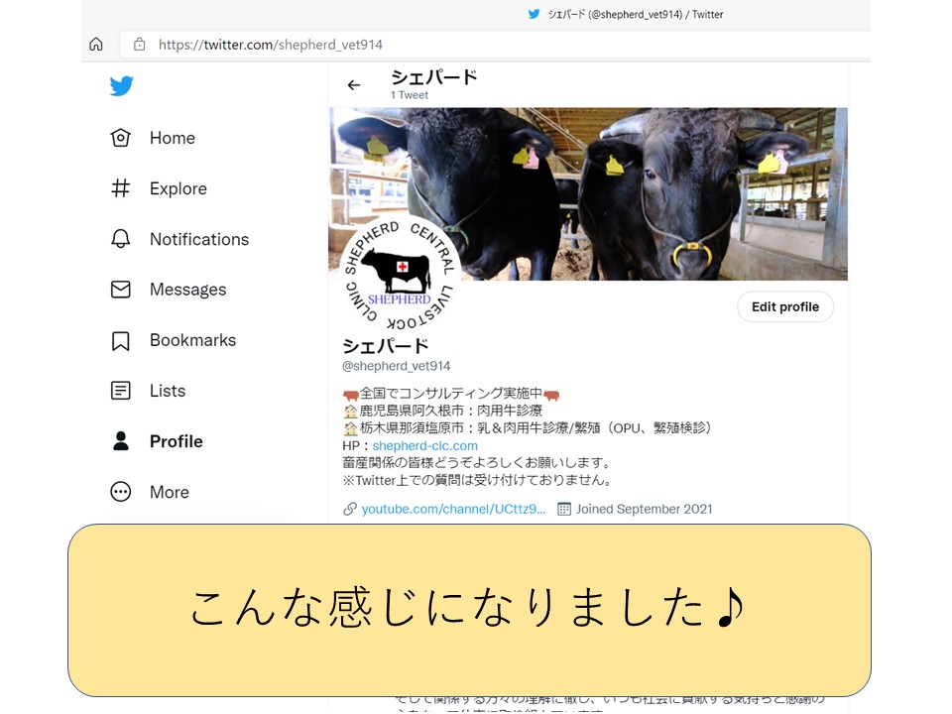The height and width of the screenshot is (714, 952).
Task: Click the calendar icon next to Joined date
Action: [564, 509]
